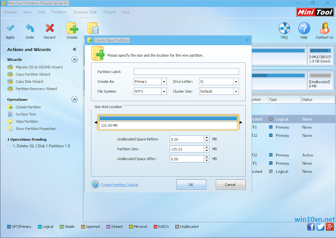
Task: Increase Unallocated Space After value
Action: click(x=206, y=157)
